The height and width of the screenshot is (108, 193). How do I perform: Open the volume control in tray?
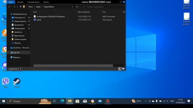pyautogui.click(x=167, y=101)
